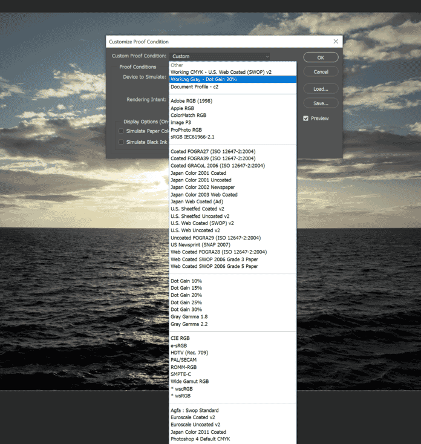Toggle the Preview checkbox

click(306, 119)
